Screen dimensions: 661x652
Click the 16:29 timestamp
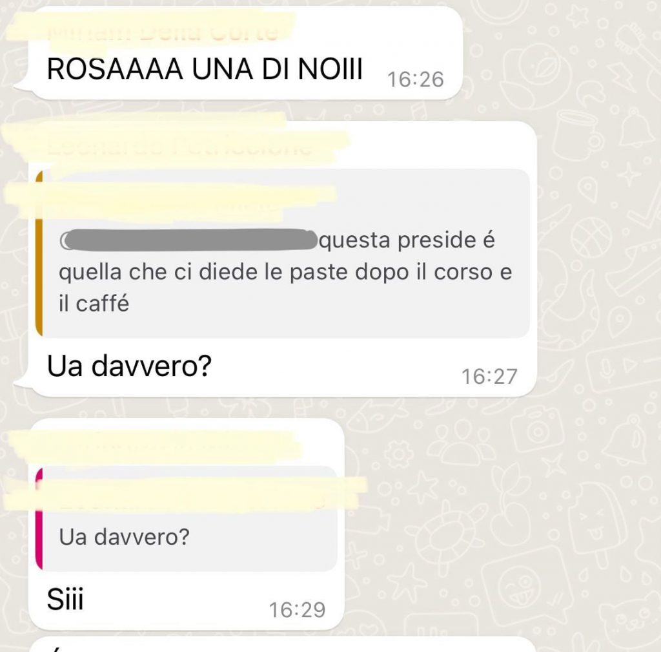click(x=297, y=610)
